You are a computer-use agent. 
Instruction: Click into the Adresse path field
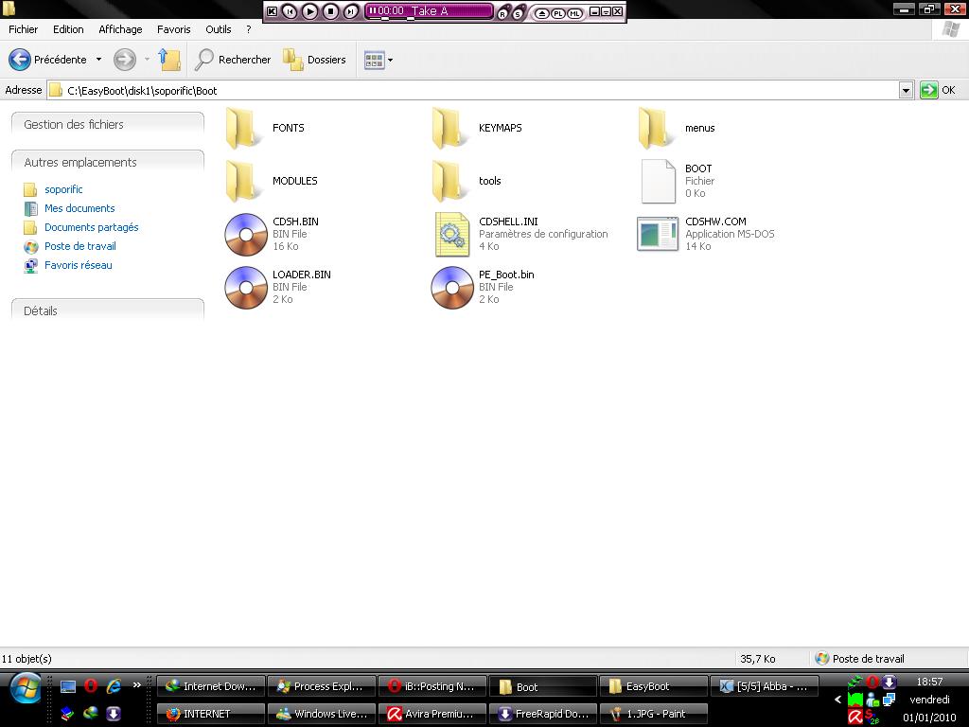click(473, 90)
